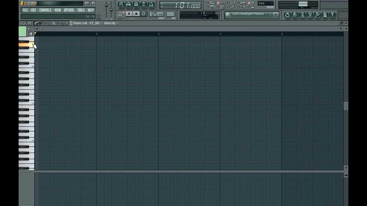The height and width of the screenshot is (206, 367).
Task: Adjust the main volume slider
Action: pyautogui.click(x=106, y=5)
